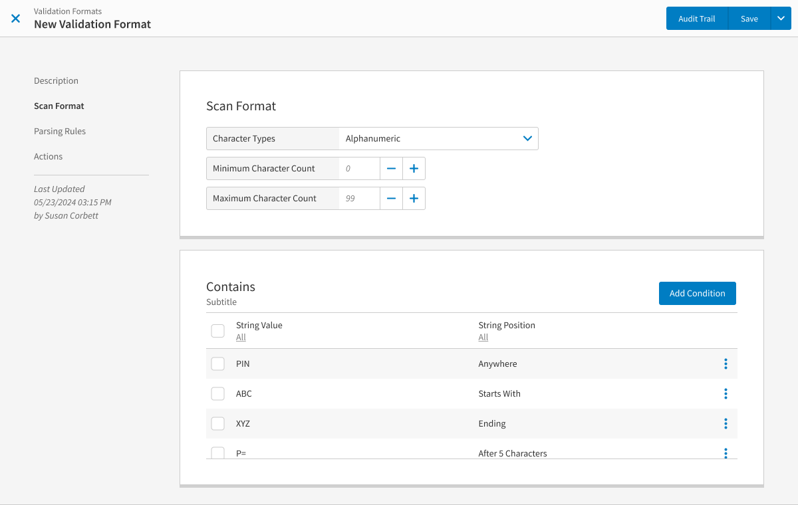
Task: Tick the XYZ condition checkbox
Action: point(217,424)
